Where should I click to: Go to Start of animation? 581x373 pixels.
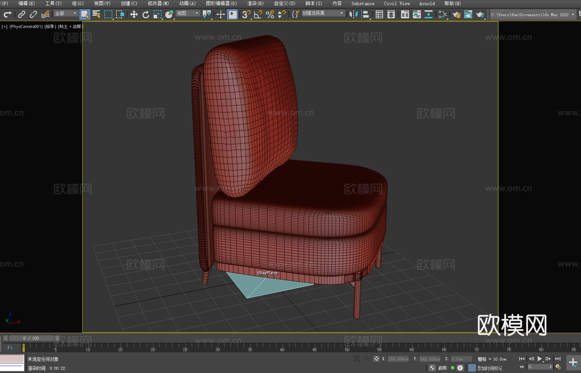pyautogui.click(x=522, y=359)
